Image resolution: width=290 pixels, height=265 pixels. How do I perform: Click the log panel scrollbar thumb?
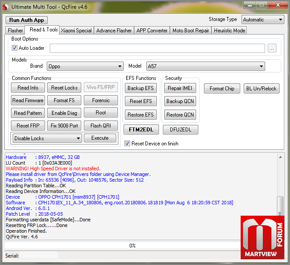280,206
